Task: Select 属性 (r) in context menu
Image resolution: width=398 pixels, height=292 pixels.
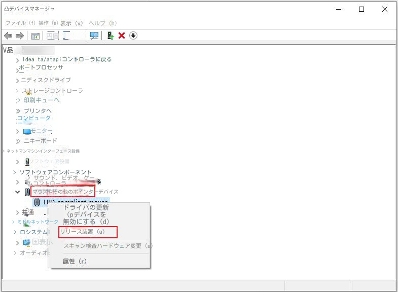Action: (x=75, y=261)
